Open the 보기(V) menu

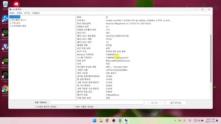(27, 13)
